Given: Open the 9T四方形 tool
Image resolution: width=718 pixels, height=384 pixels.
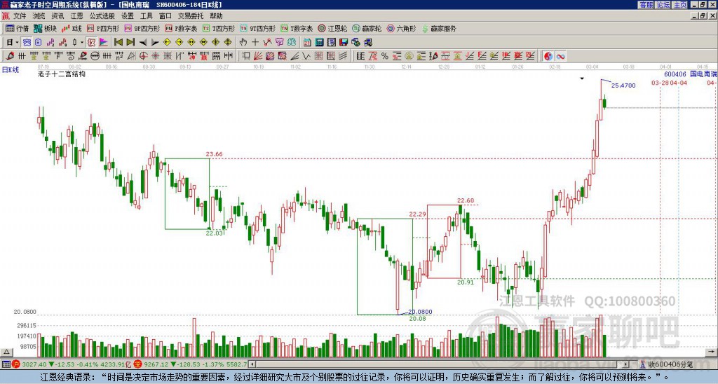Looking at the screenshot, I should (x=257, y=28).
